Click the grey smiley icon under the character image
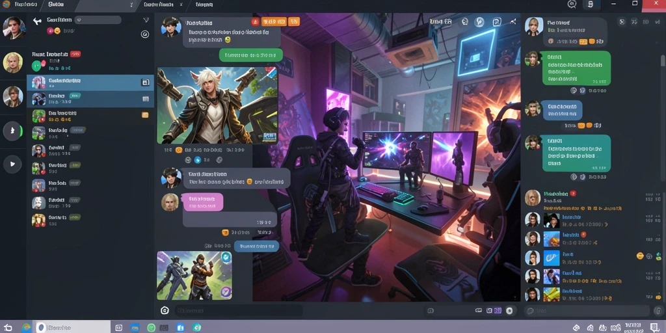Screen dimensions: 666x333 pyautogui.click(x=188, y=160)
